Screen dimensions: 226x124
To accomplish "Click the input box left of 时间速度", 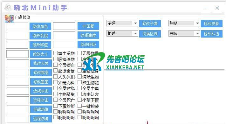I will click(x=64, y=35).
